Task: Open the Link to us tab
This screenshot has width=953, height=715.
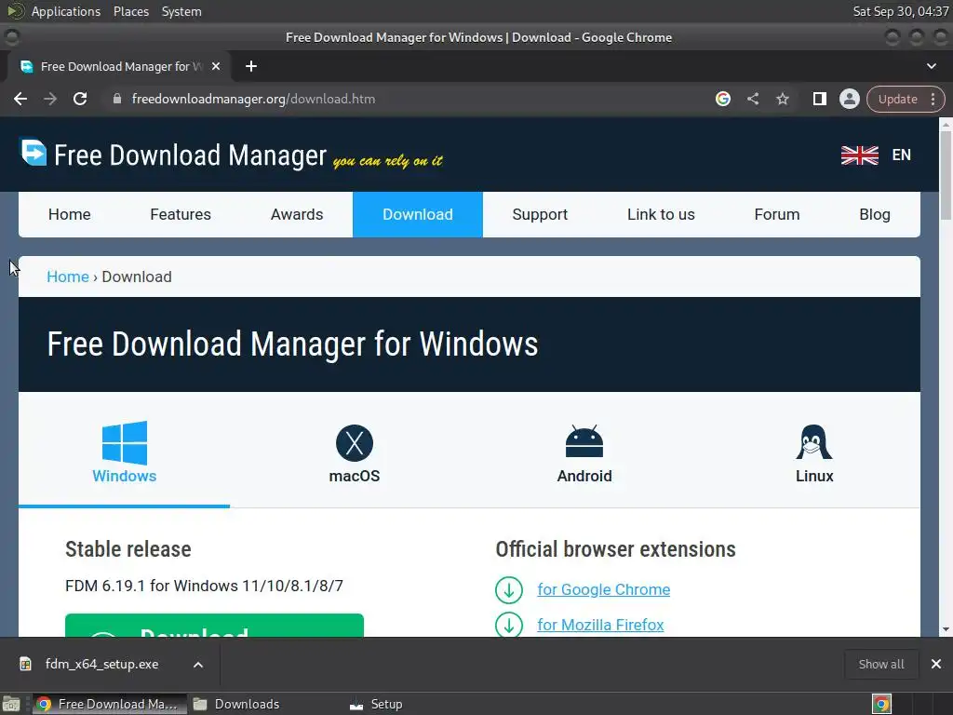Action: click(661, 215)
